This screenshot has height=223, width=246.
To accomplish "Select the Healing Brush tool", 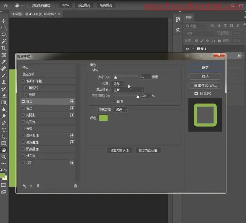I will 3,68.
